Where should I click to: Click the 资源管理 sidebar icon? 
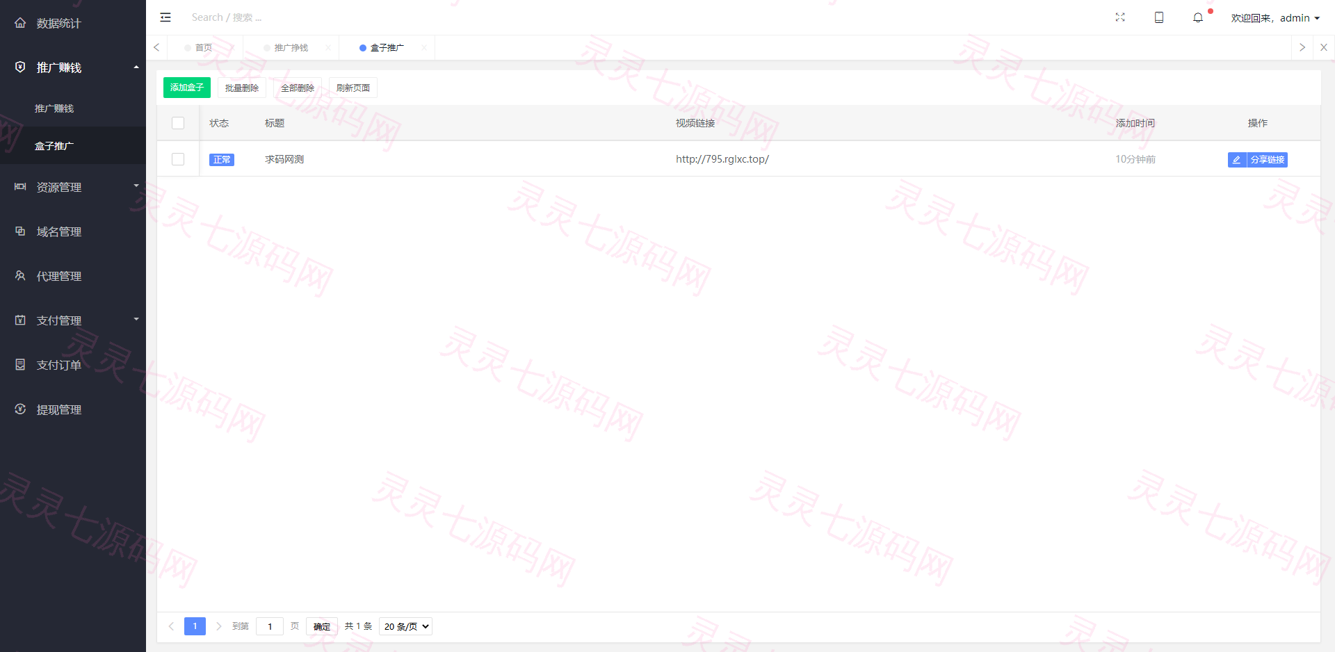pyautogui.click(x=20, y=187)
